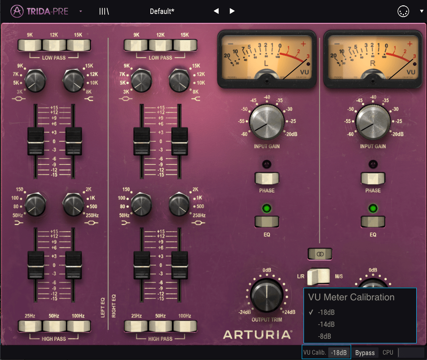The image size is (427, 360).
Task: Toggle Right EQ 50Hz high pass button
Action: pyautogui.click(x=161, y=326)
